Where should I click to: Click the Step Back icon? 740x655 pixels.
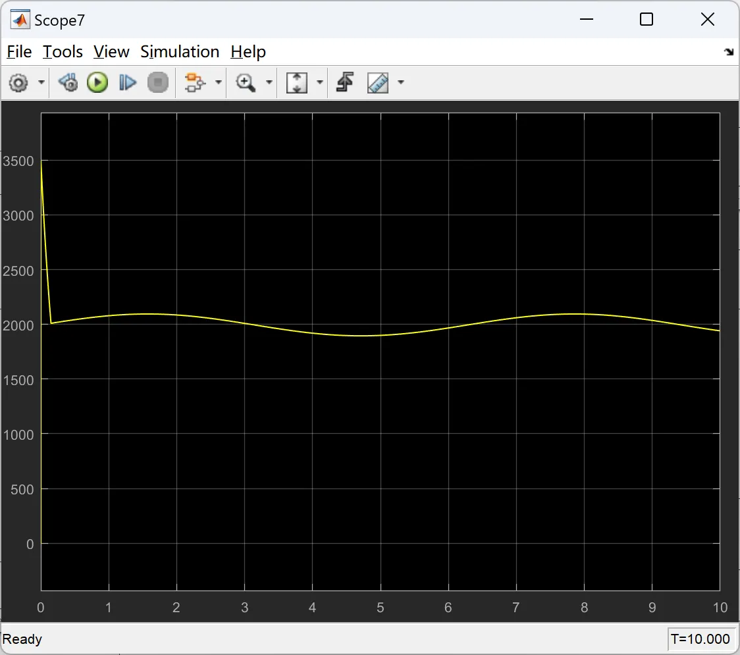[68, 82]
